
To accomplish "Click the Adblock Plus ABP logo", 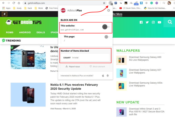I will (x=63, y=10).
